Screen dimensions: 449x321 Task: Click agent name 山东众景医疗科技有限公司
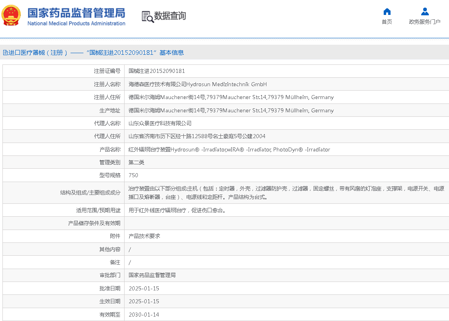(160, 123)
